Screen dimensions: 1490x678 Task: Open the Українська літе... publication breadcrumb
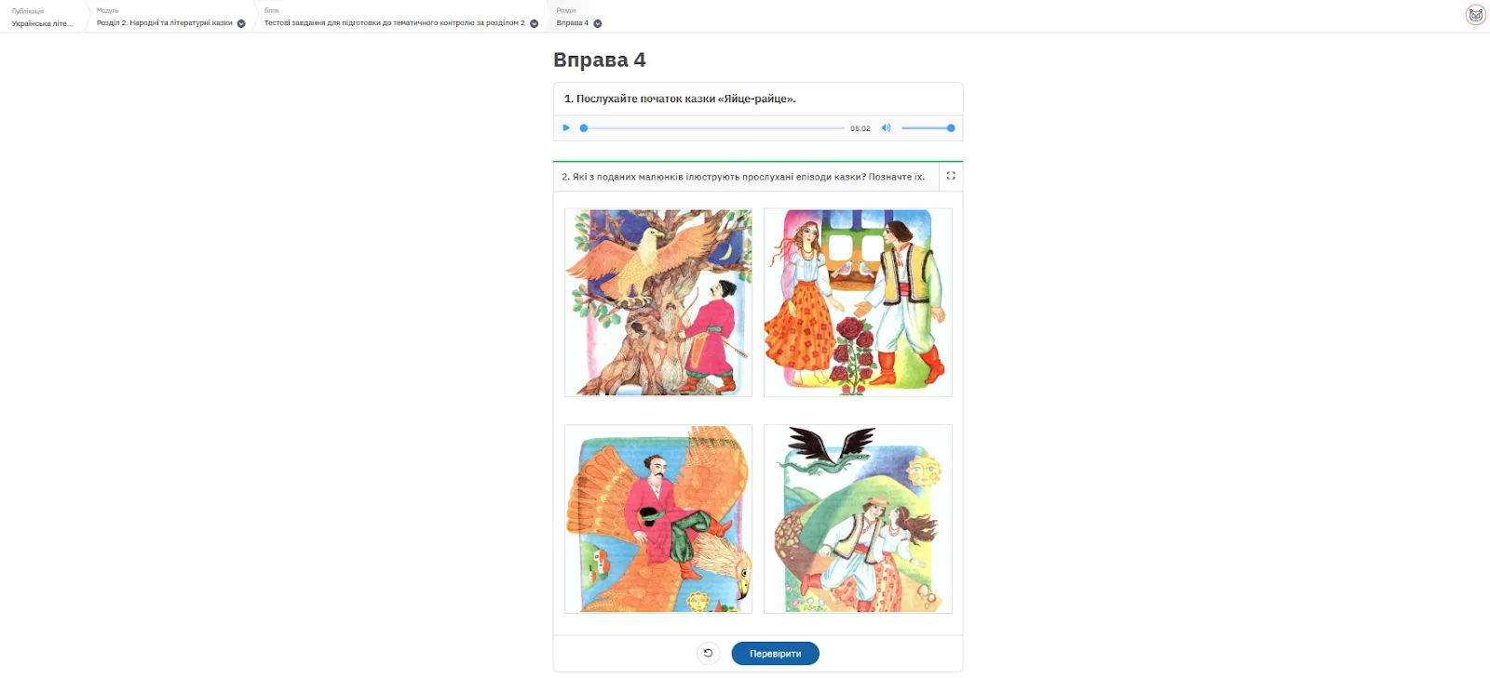(x=42, y=23)
